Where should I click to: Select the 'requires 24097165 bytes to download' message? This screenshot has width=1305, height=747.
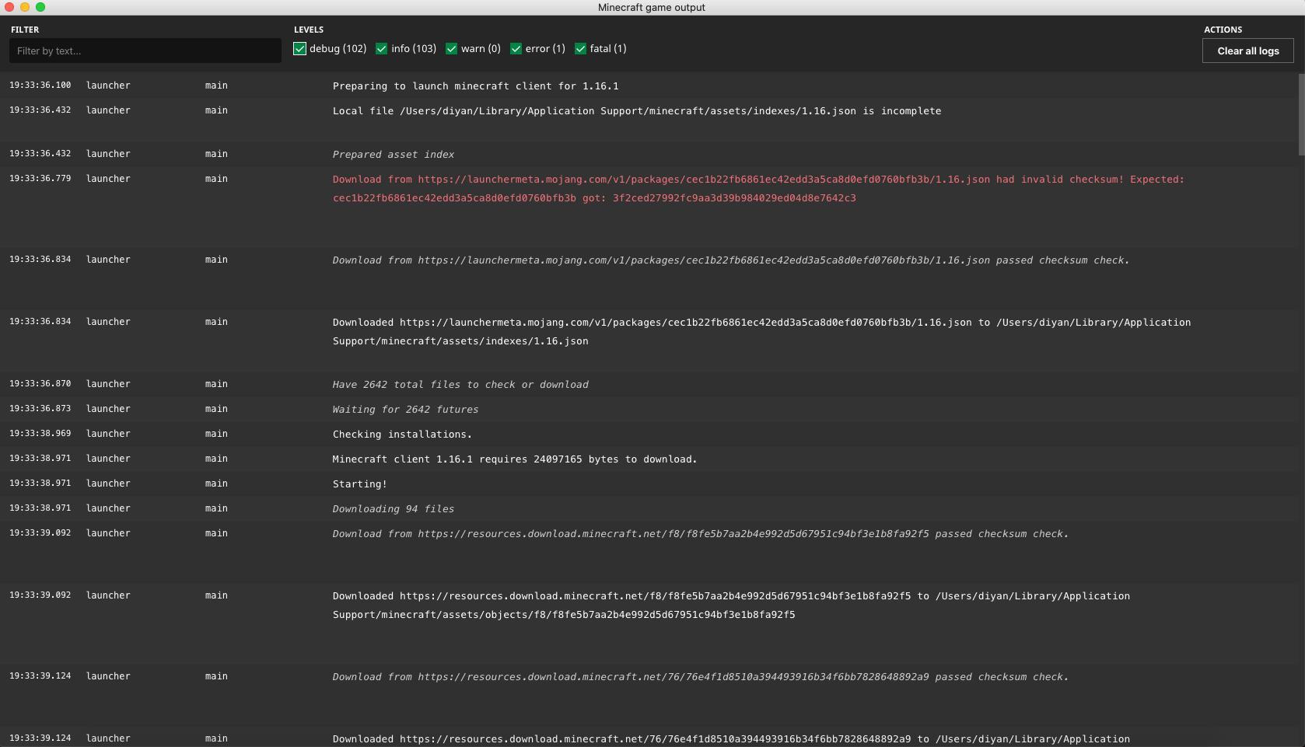[x=515, y=459]
